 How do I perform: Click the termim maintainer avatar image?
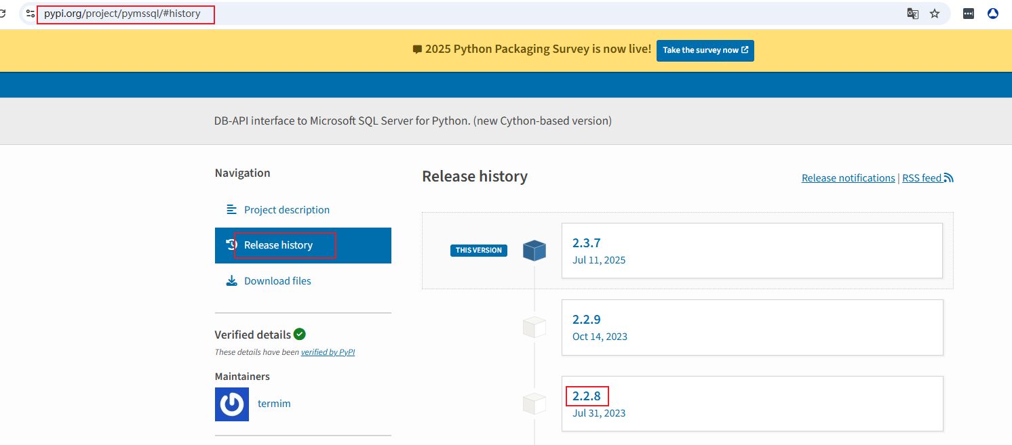coord(232,404)
